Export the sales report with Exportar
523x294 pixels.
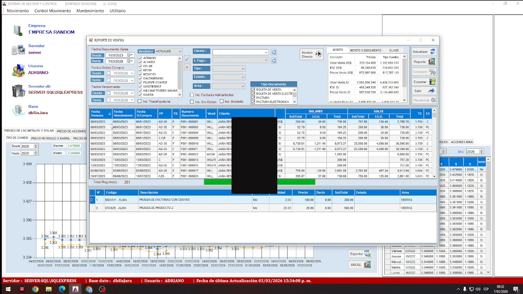pyautogui.click(x=424, y=82)
